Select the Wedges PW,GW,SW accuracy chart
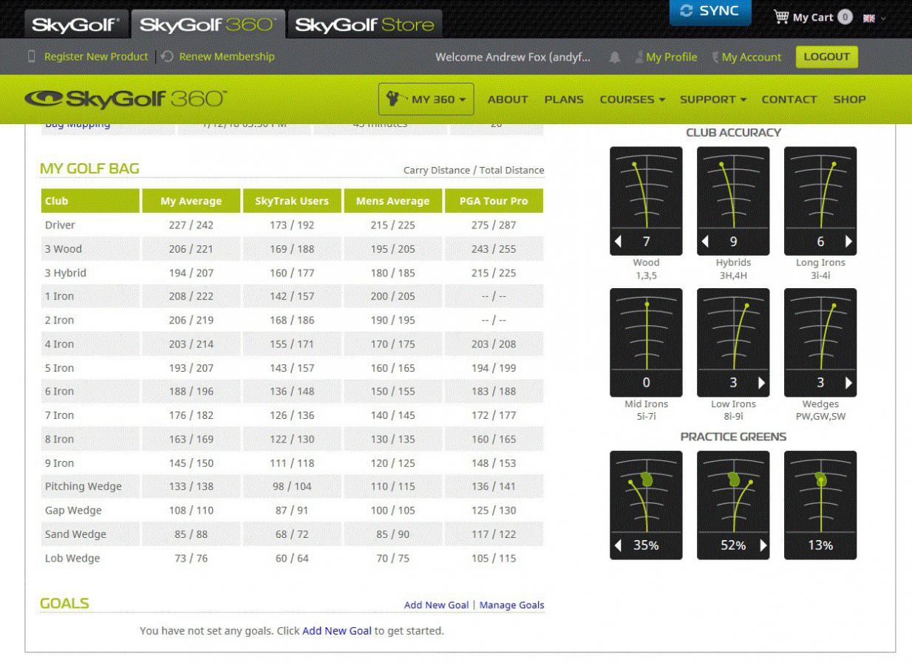Viewport: 912px width, 665px height. [x=820, y=342]
